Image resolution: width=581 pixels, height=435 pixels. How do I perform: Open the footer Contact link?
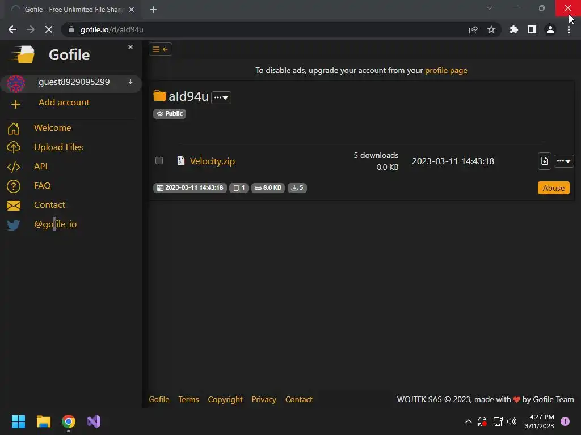point(298,399)
